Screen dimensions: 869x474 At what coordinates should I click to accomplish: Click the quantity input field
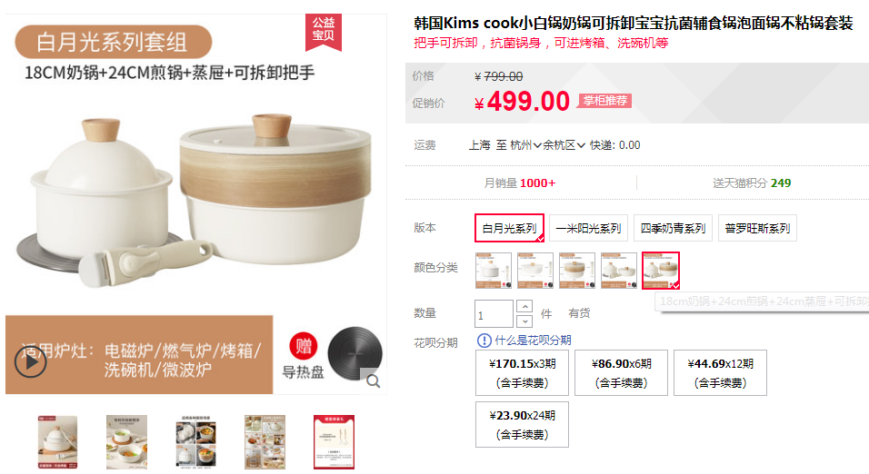(494, 314)
